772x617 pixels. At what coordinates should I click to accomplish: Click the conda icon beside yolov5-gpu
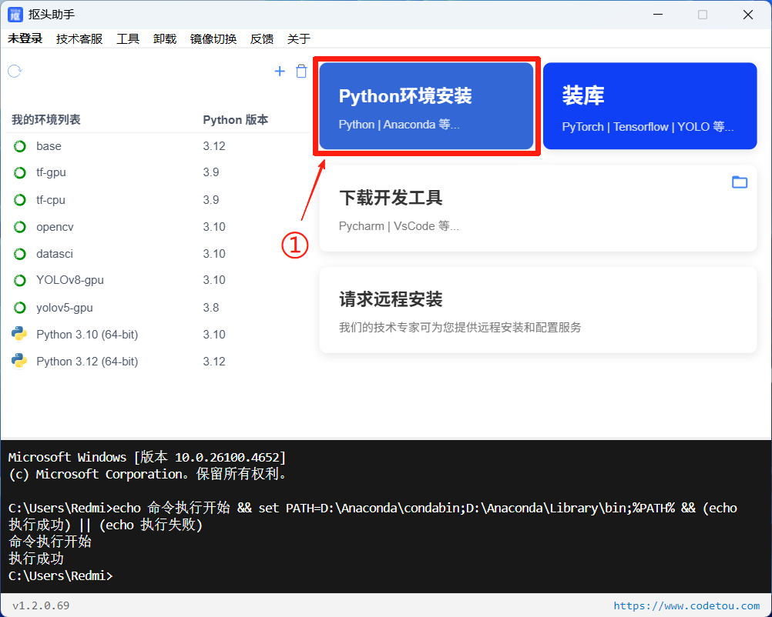(20, 308)
